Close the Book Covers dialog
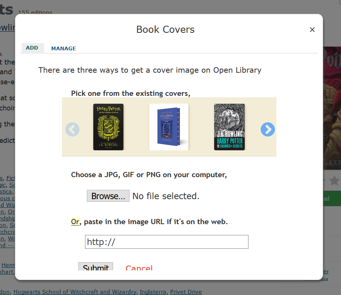Screen dimensions: 341x295 pyautogui.click(x=312, y=29)
